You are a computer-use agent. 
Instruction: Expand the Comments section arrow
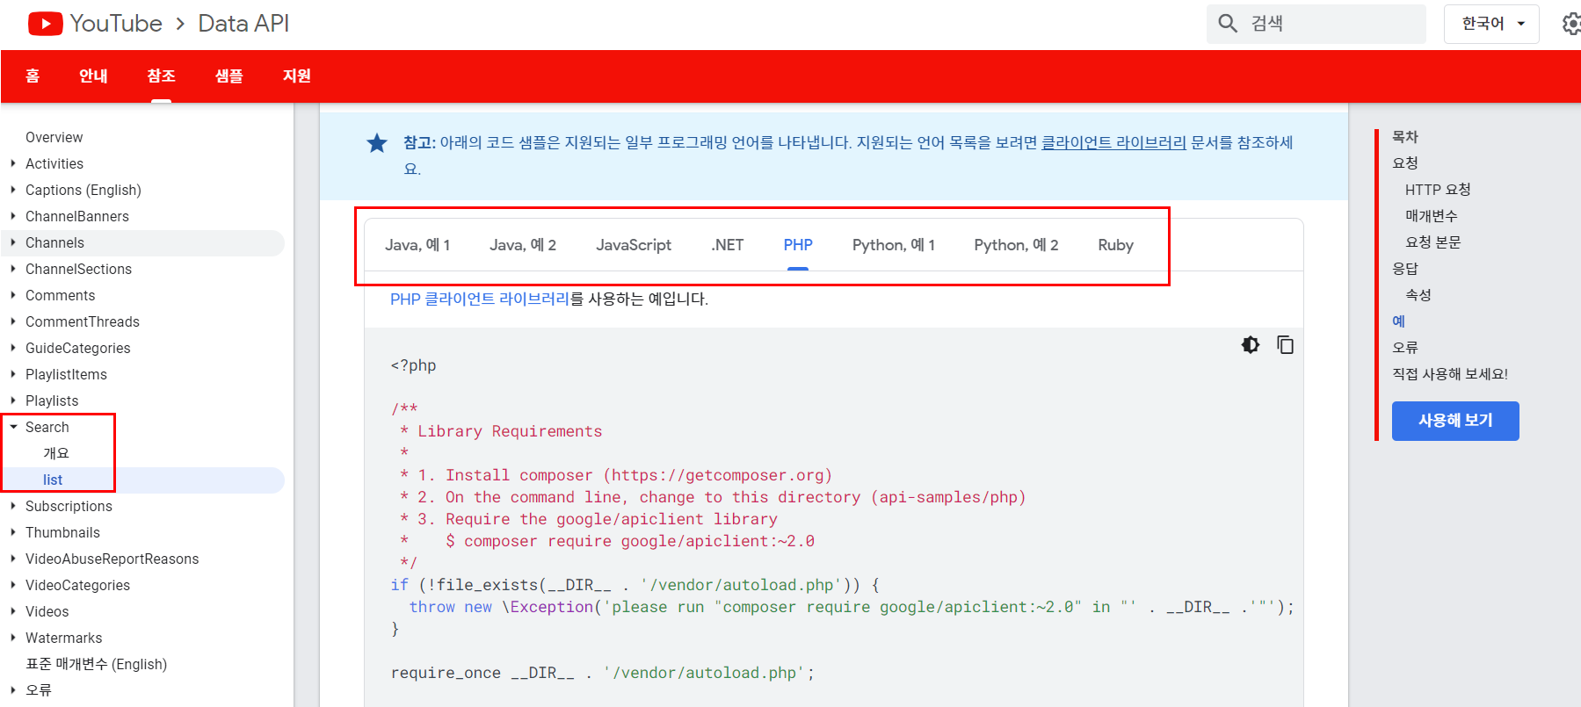(13, 295)
